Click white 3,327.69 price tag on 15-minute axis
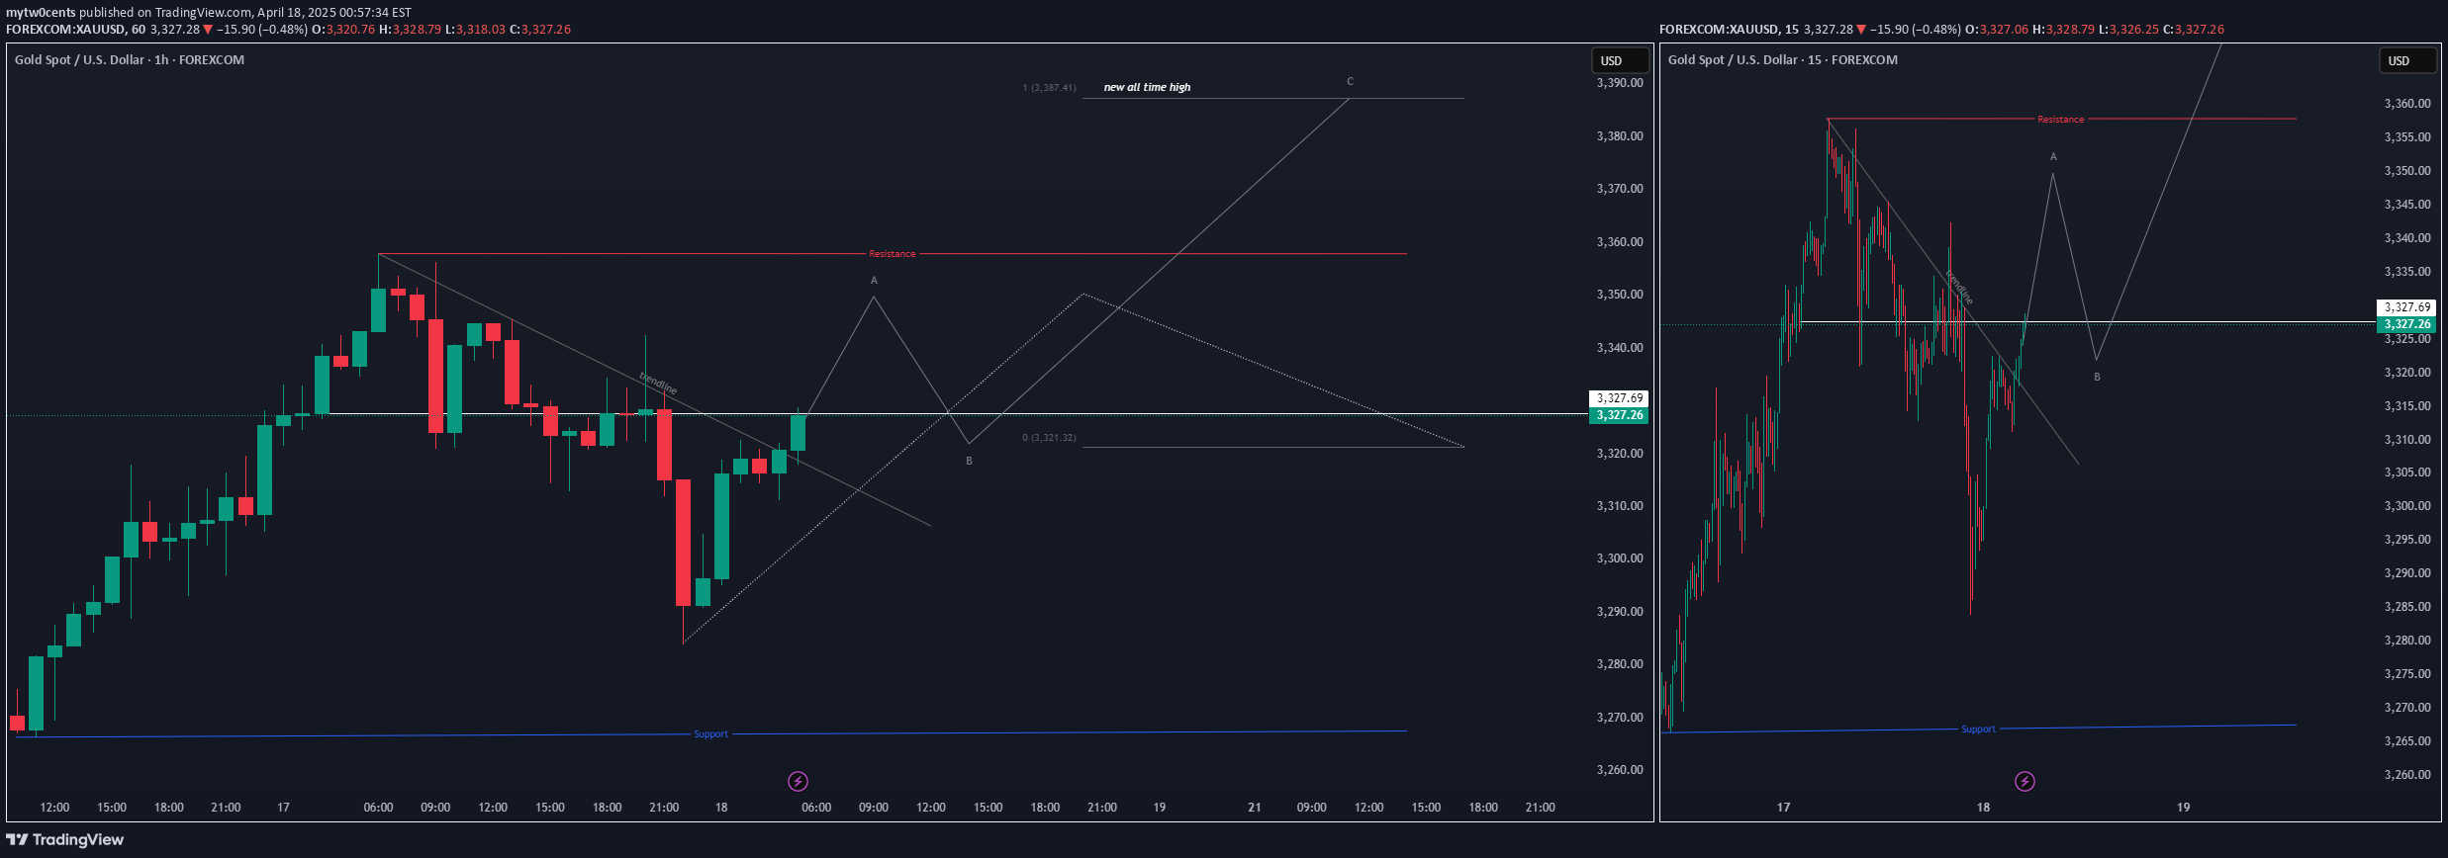The image size is (2448, 858). pyautogui.click(x=2406, y=307)
